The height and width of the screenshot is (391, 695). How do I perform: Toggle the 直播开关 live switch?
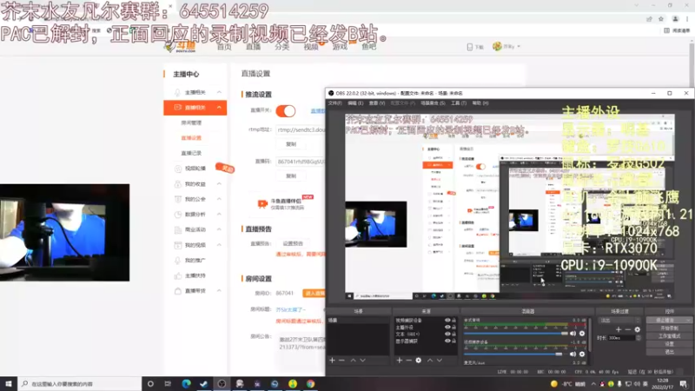[x=286, y=111]
